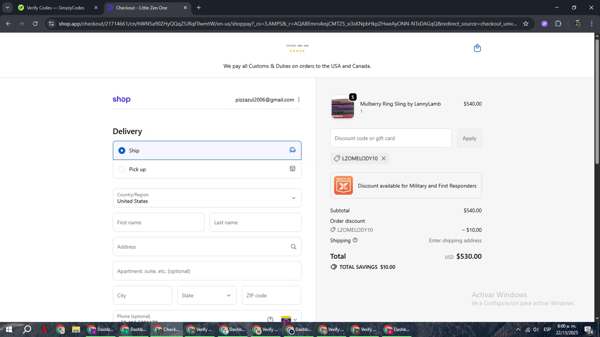The height and width of the screenshot is (337, 600).
Task: Bookmark this page with the star icon
Action: point(526,24)
